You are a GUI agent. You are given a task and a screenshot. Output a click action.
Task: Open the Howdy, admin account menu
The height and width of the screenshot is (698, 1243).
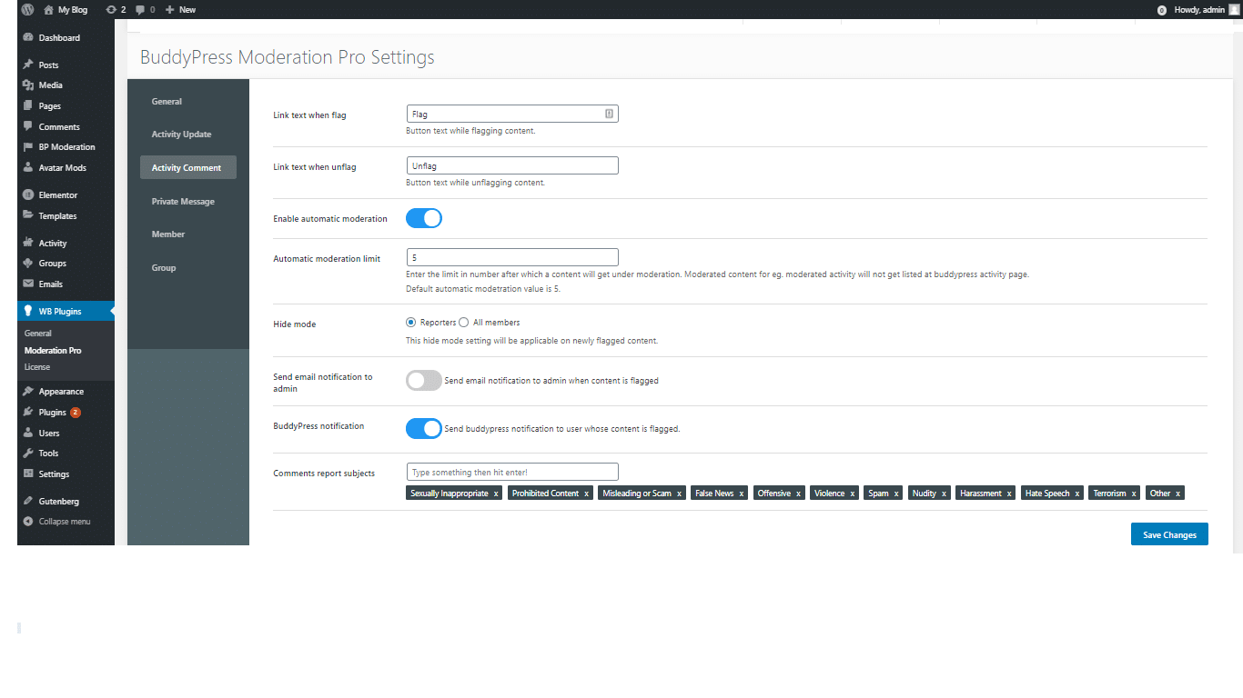(x=1198, y=9)
